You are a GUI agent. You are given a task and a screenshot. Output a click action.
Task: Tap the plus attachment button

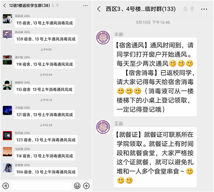coord(86,186)
